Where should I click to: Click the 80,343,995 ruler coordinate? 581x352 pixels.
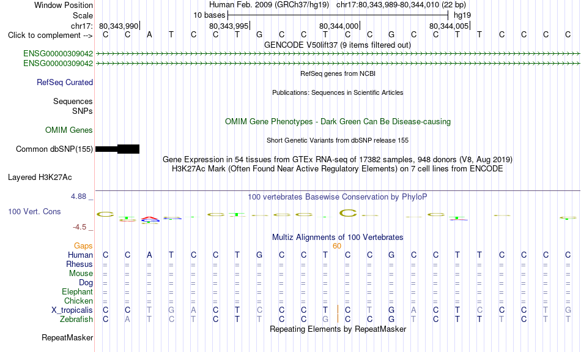coord(229,26)
